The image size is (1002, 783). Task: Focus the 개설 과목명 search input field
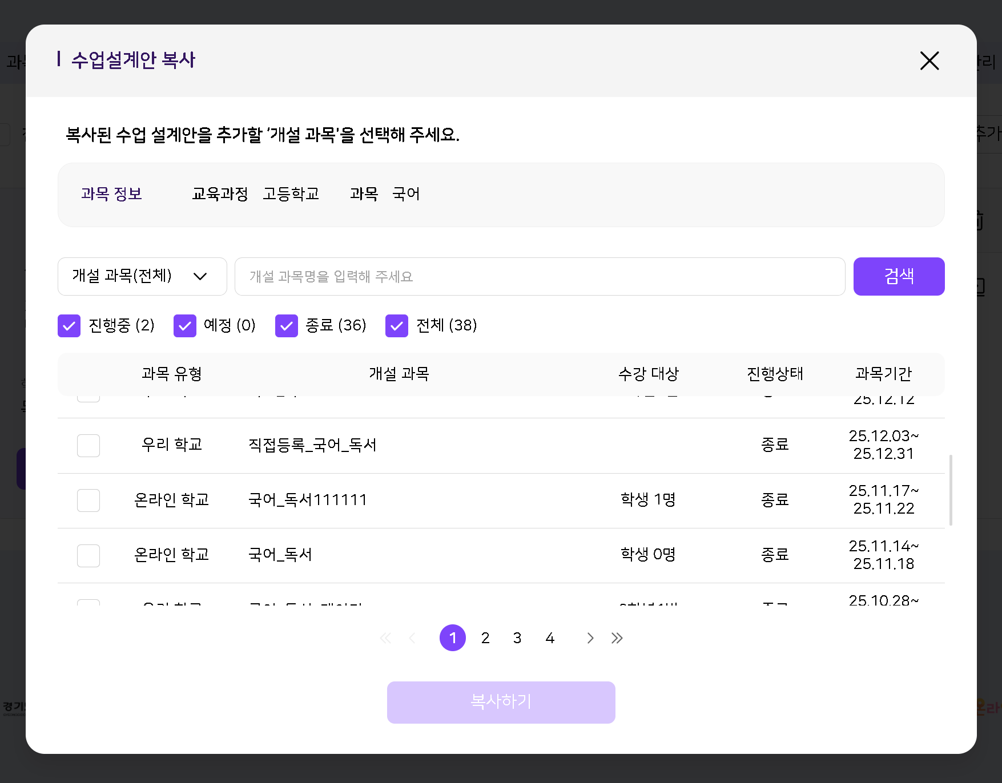coord(540,276)
